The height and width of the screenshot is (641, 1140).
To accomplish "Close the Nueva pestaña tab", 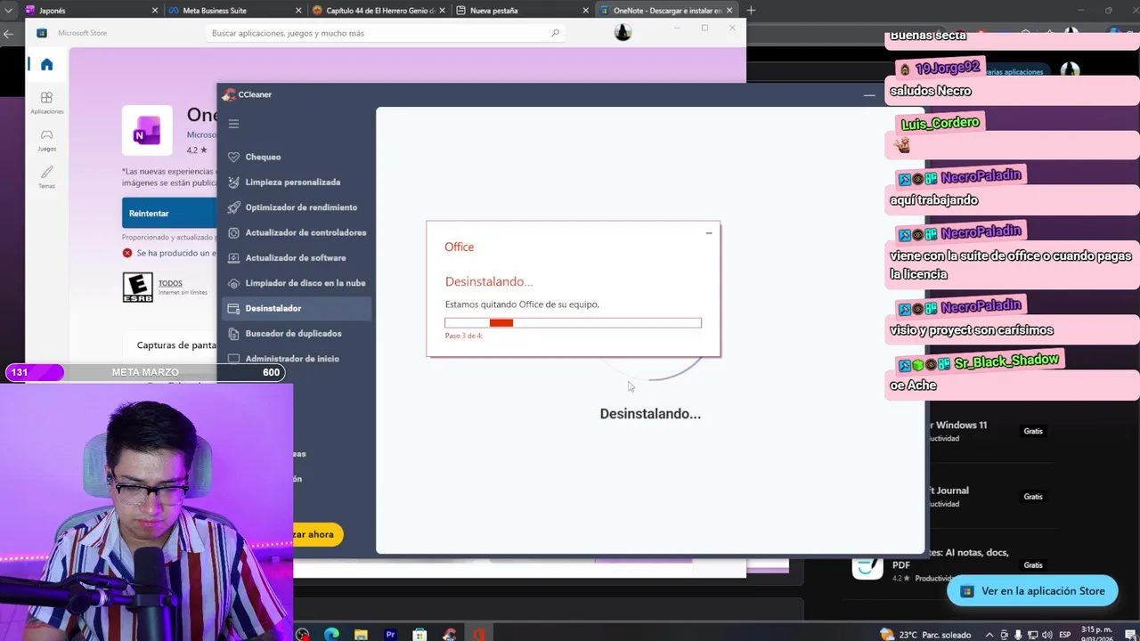I will pyautogui.click(x=586, y=11).
